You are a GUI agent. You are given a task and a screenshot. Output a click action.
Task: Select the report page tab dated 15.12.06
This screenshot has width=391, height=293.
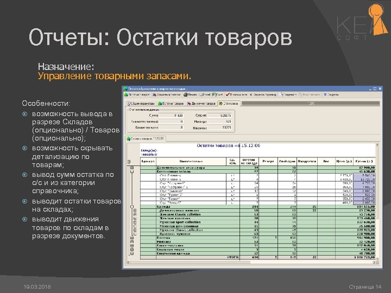(x=146, y=139)
